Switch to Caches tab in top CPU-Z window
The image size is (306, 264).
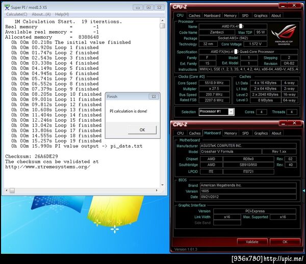tap(194, 16)
